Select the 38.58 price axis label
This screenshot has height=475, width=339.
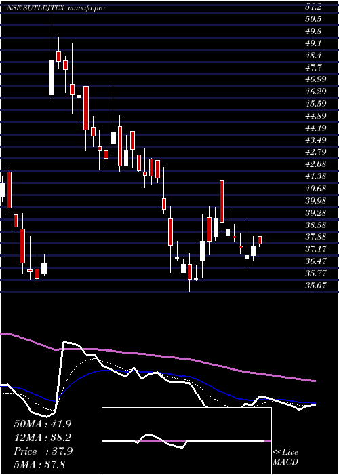(x=316, y=225)
